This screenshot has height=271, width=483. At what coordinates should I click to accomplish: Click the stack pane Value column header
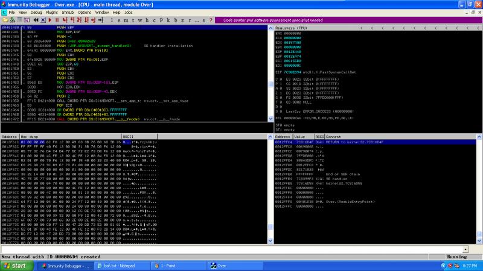[304, 137]
